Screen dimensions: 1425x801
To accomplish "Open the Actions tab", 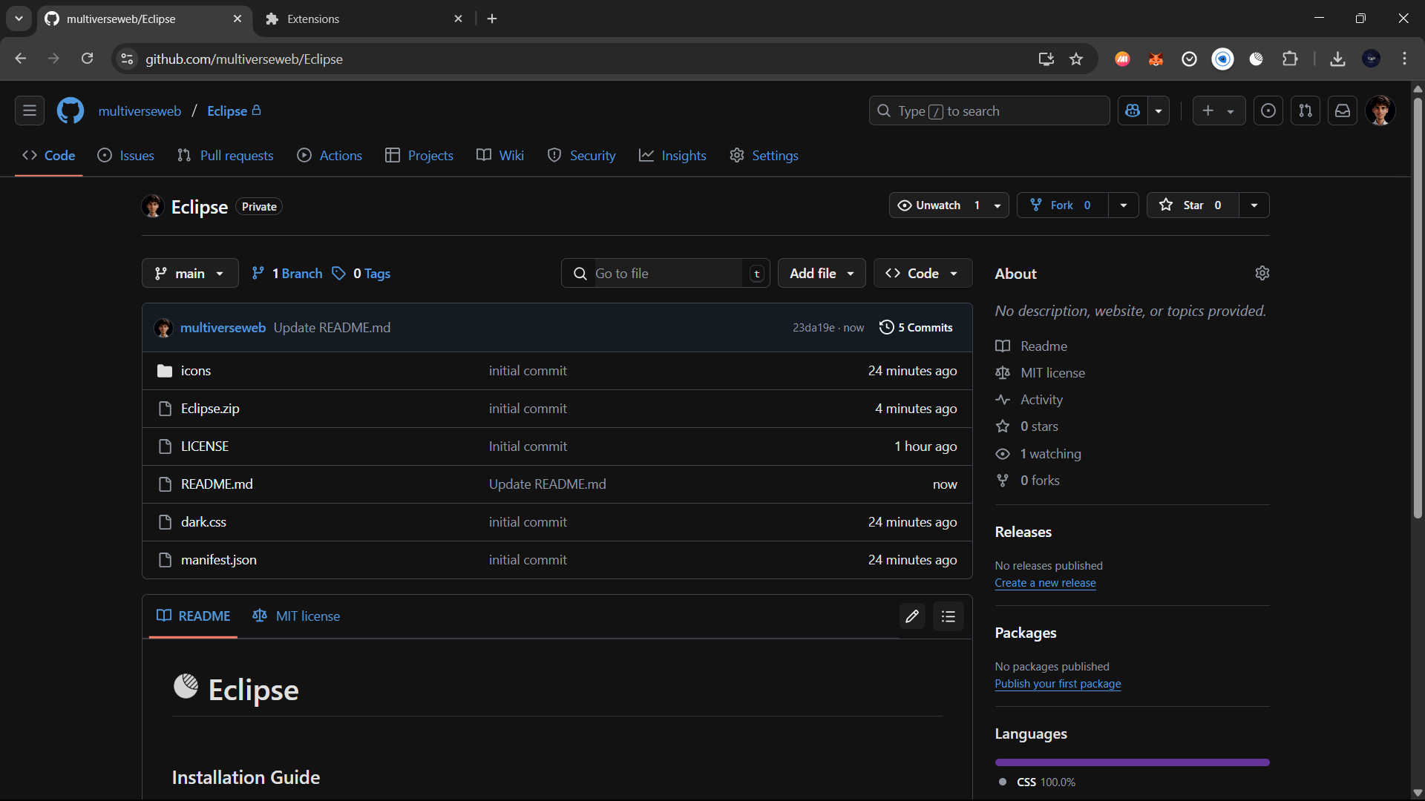I will pos(330,156).
